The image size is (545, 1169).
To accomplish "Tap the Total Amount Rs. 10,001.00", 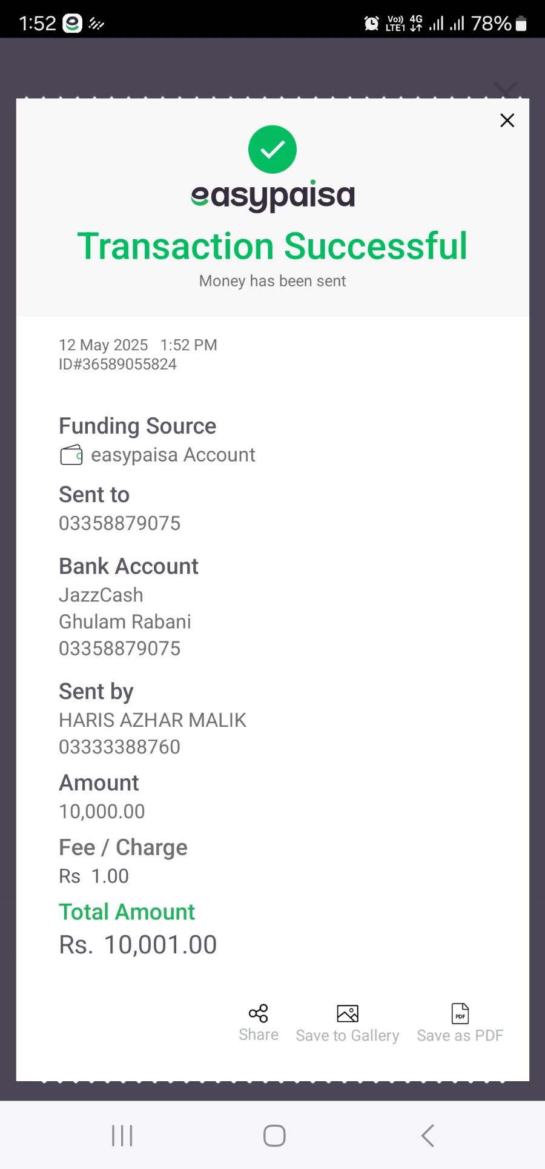I will pyautogui.click(x=138, y=945).
